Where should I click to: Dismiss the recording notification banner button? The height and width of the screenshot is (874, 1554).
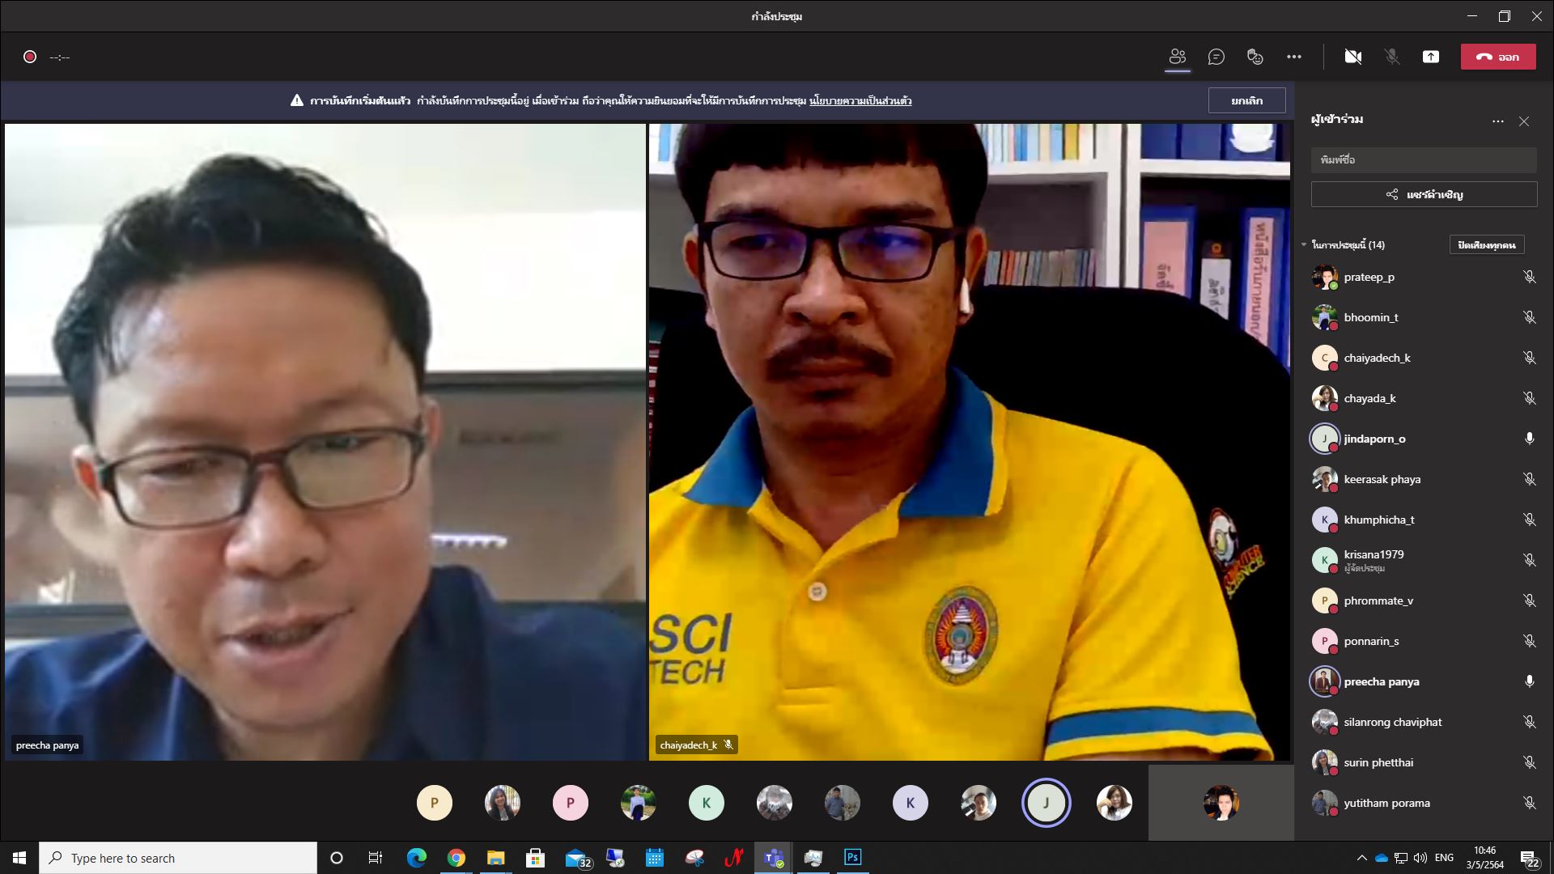(1246, 100)
